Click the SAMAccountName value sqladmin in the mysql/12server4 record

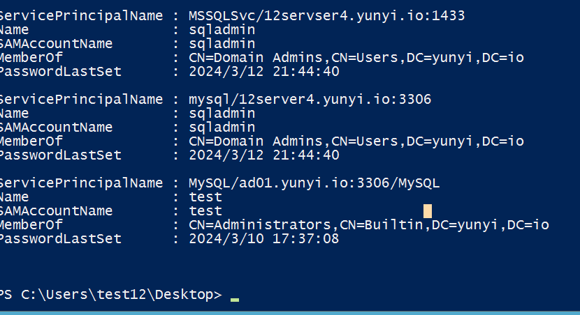pos(222,127)
